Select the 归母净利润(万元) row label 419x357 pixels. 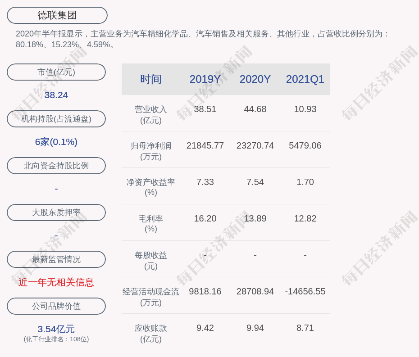coord(151,151)
